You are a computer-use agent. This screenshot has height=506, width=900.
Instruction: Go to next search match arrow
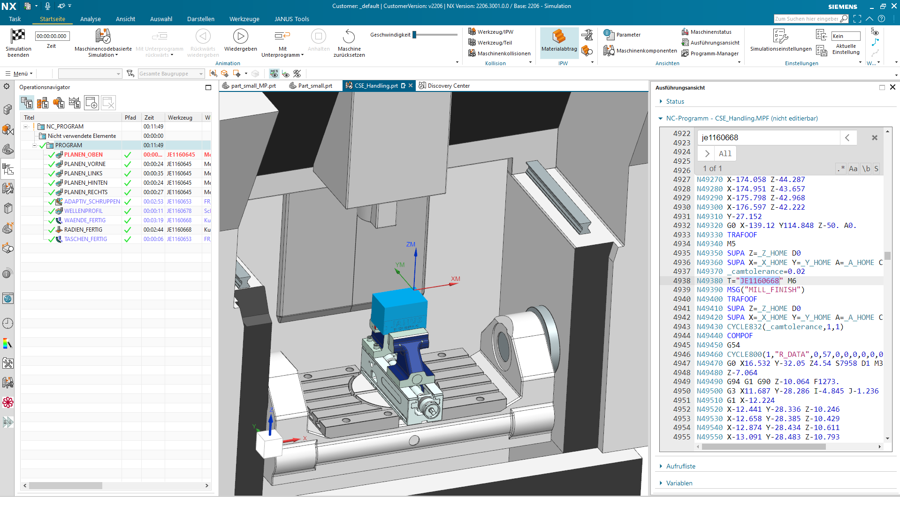tap(707, 154)
